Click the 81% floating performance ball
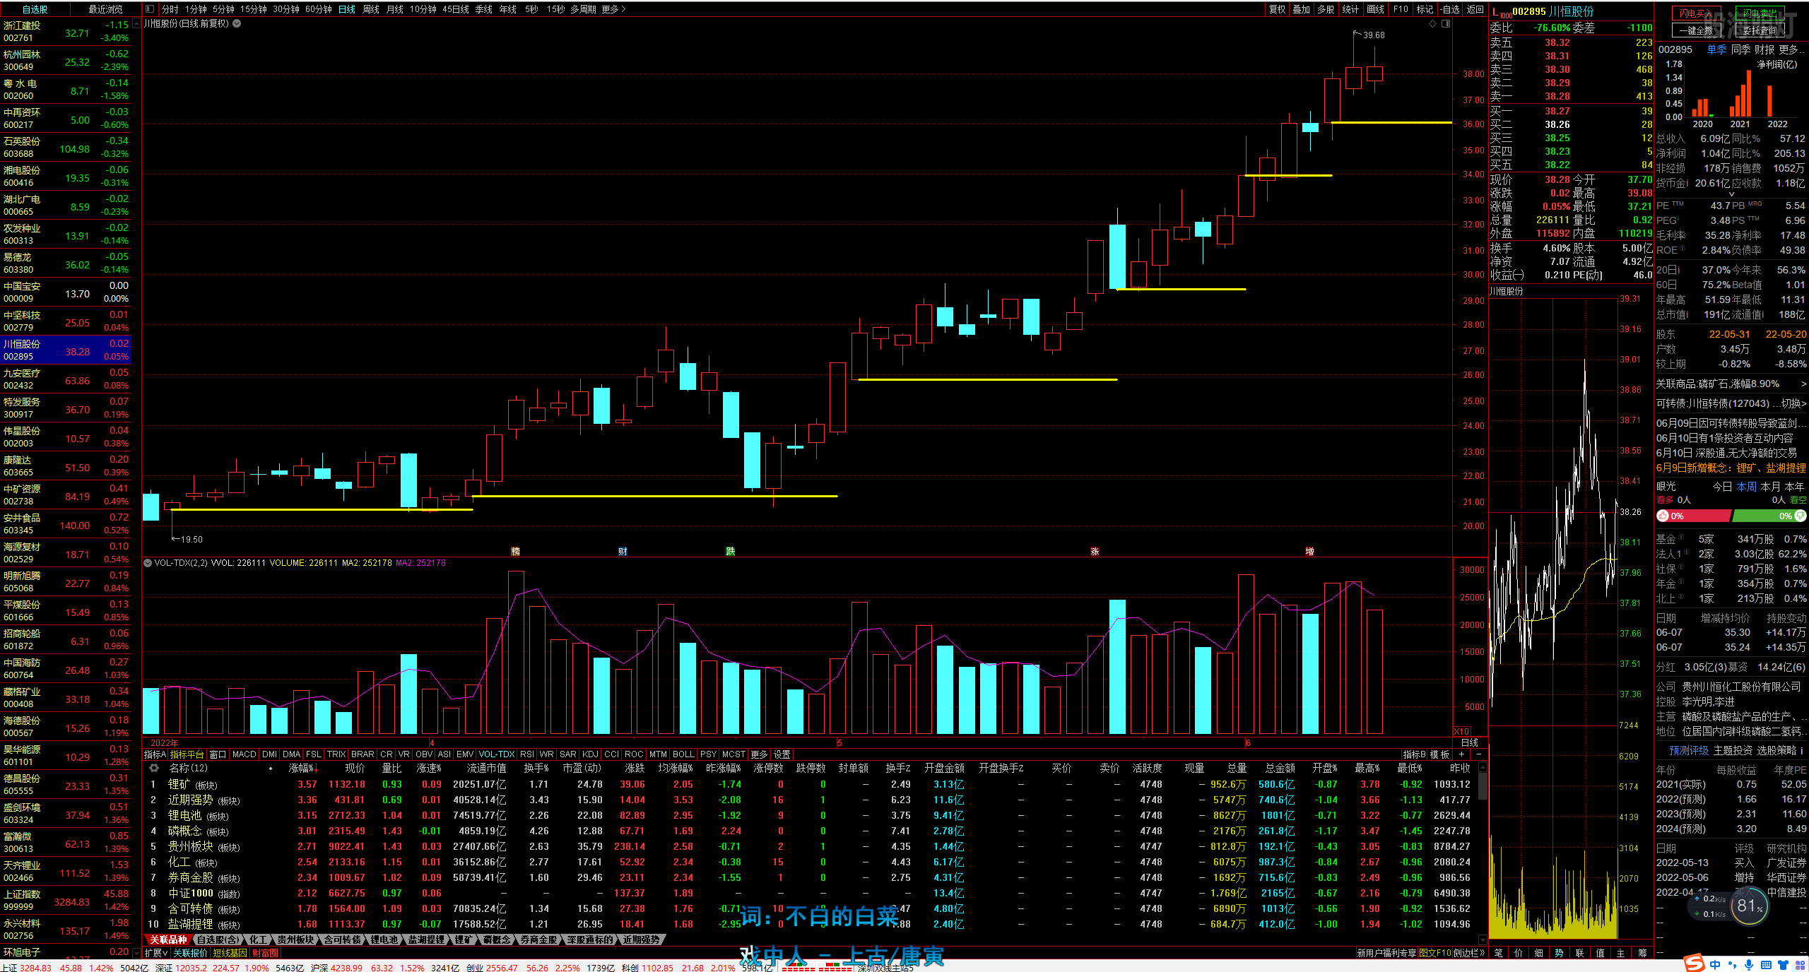1809x972 pixels. click(x=1750, y=906)
